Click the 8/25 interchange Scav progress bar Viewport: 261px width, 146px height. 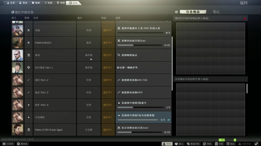pos(140,132)
